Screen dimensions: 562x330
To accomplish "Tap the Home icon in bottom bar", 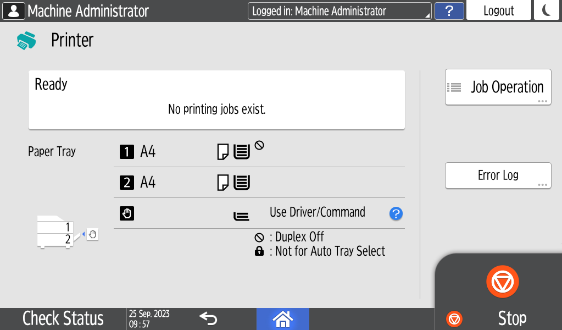I will point(282,318).
